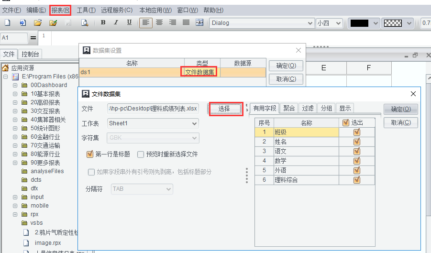This screenshot has height=253, width=431.
Task: Click the 应用资源 home icon
Action: 5,67
